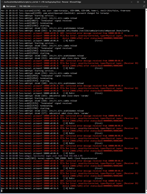
Task: Close the syslog Edge window
Action: (x=144, y=2)
